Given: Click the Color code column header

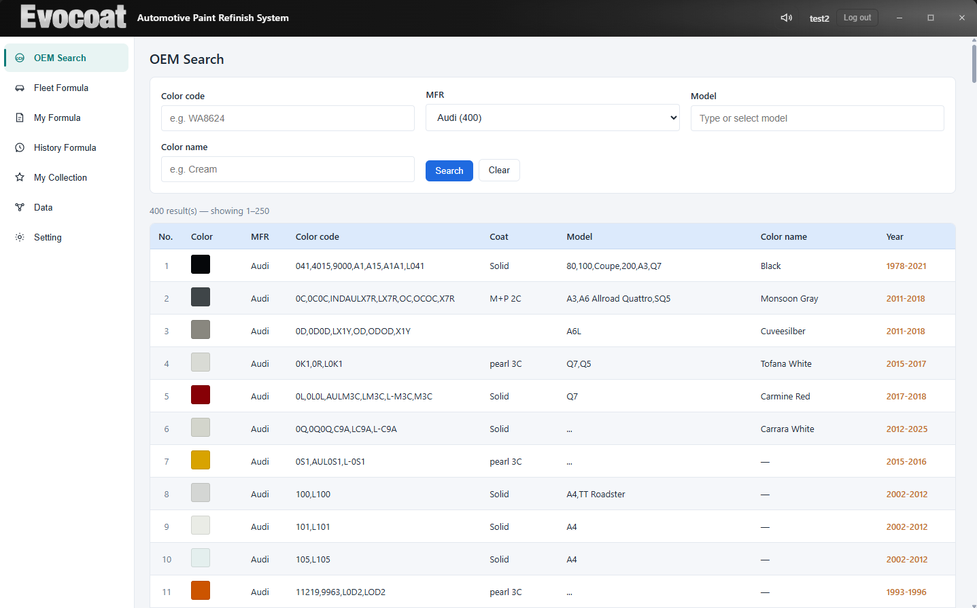Looking at the screenshot, I should pos(317,237).
